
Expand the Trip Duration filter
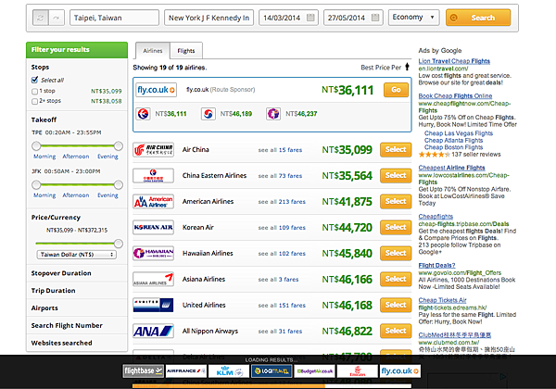[77, 291]
